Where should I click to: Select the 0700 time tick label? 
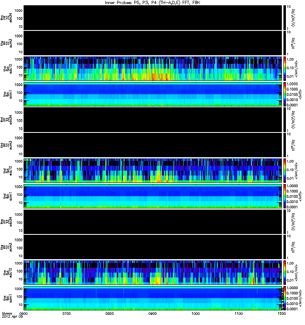[x=66, y=314]
